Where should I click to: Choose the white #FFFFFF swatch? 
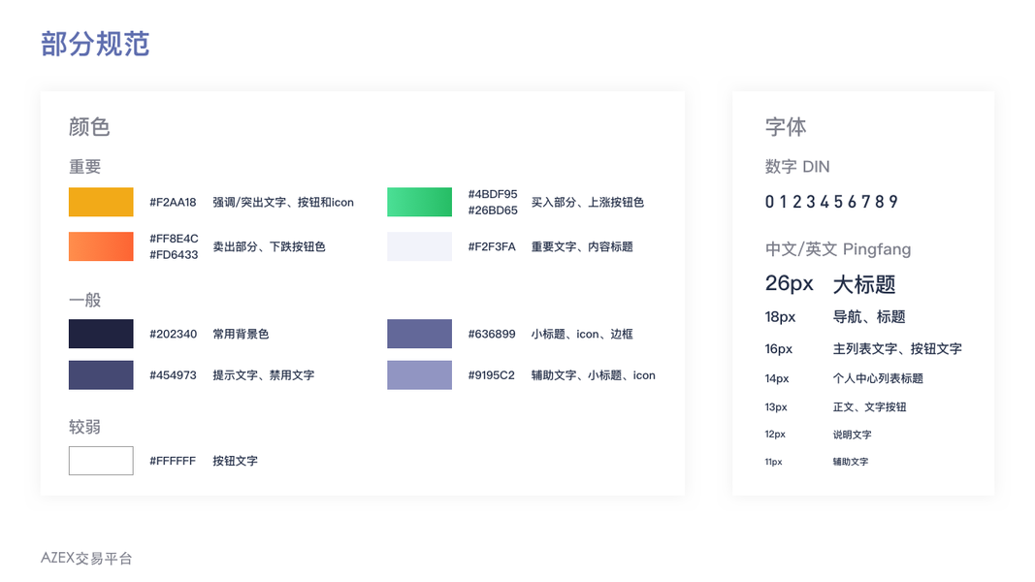101,461
